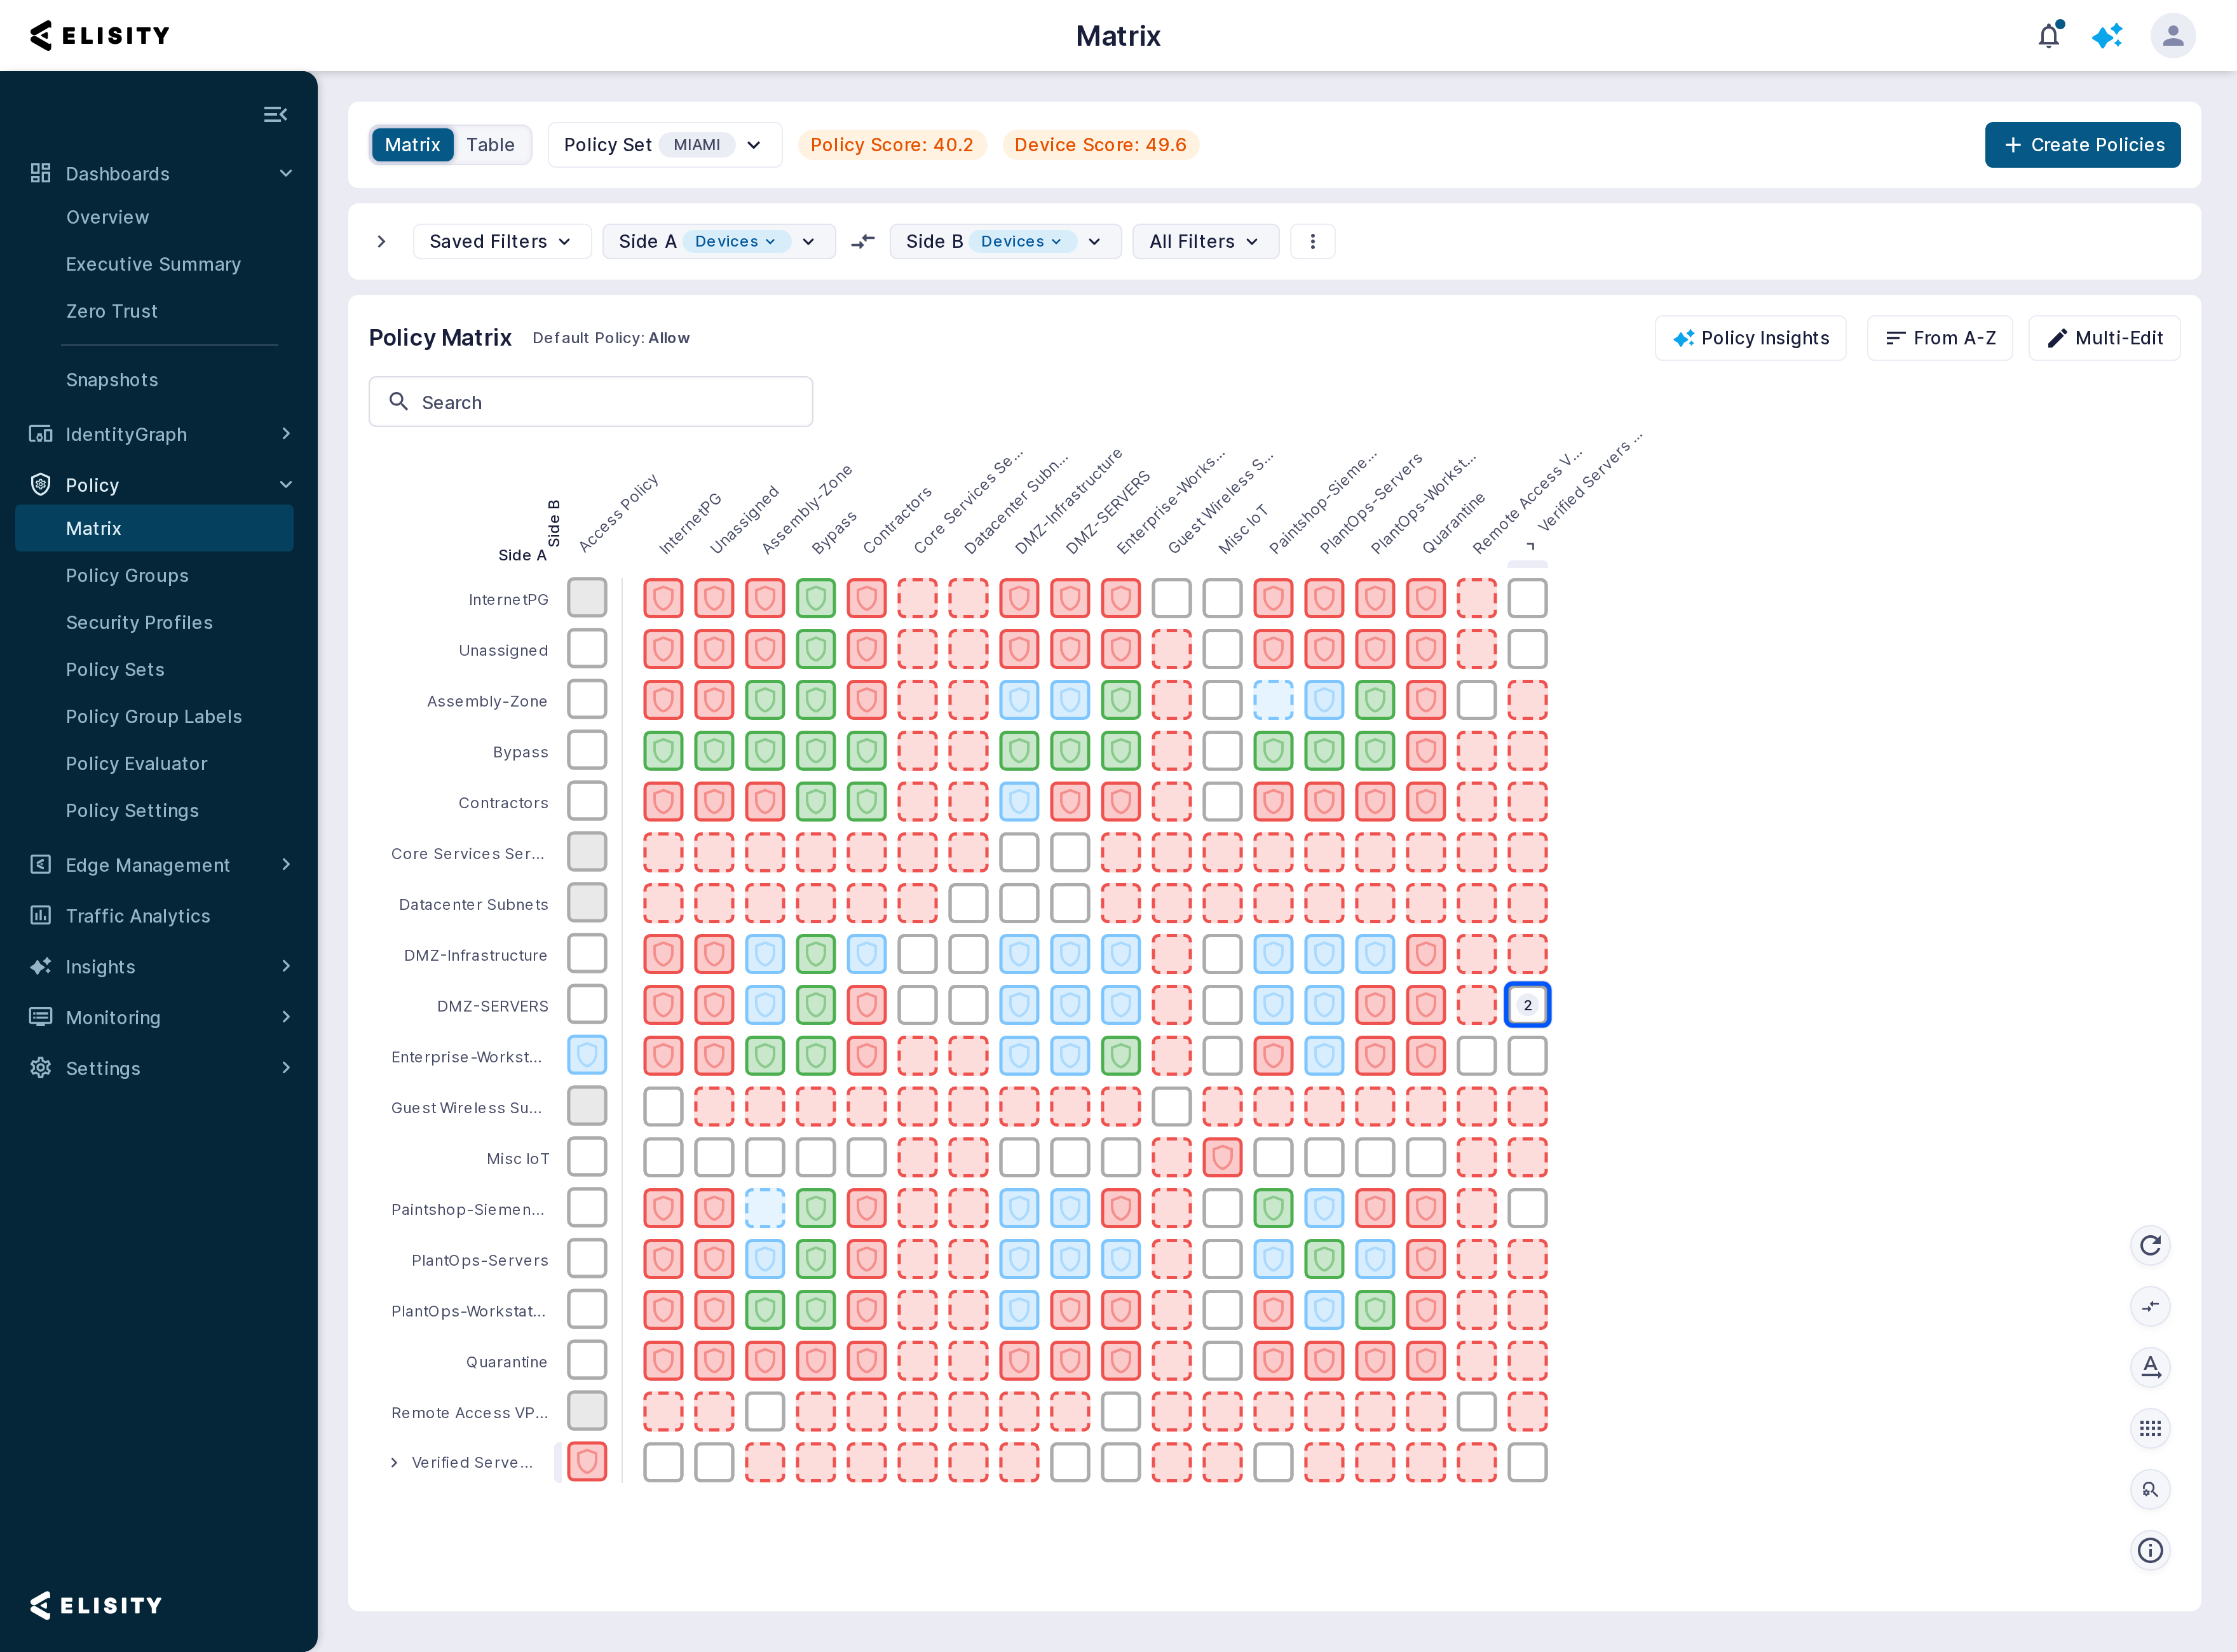Viewport: 2237px width, 1652px height.
Task: Open the user profile avatar
Action: [x=2172, y=36]
